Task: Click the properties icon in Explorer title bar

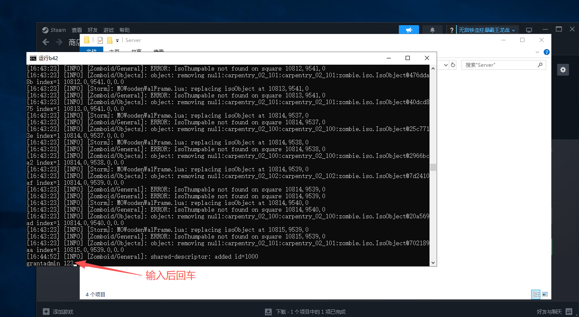Action: 100,40
